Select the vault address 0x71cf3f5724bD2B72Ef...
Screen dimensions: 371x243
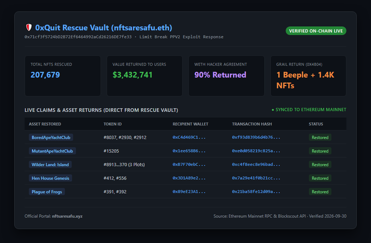tap(78, 37)
